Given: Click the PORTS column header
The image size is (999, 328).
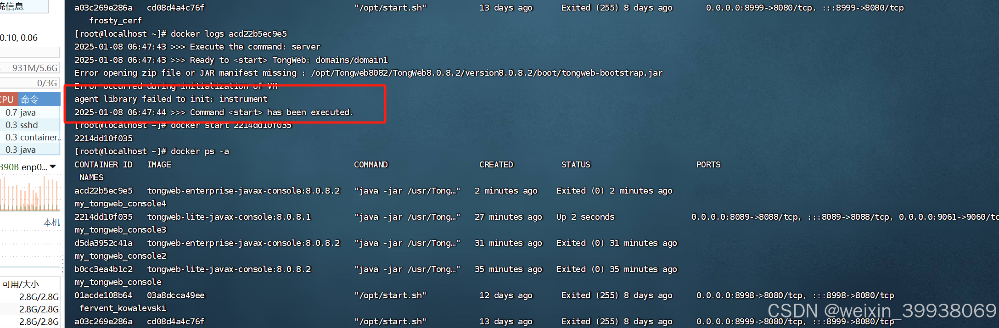Looking at the screenshot, I should [x=708, y=165].
